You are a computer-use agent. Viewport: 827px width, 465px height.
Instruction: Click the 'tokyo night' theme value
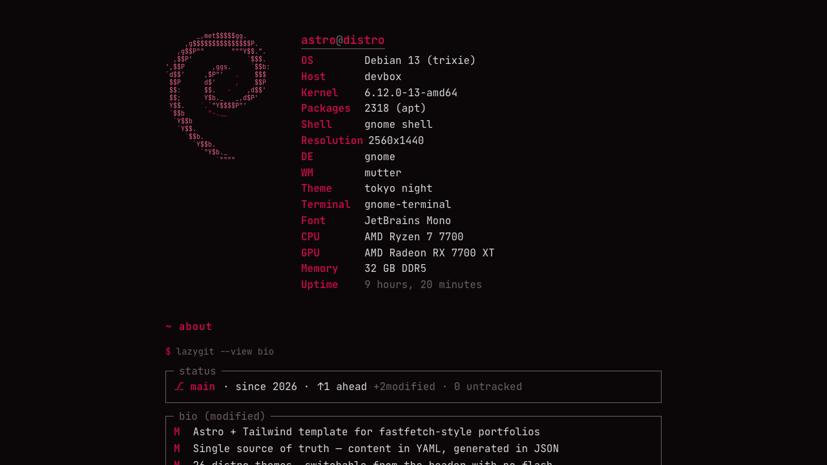399,189
